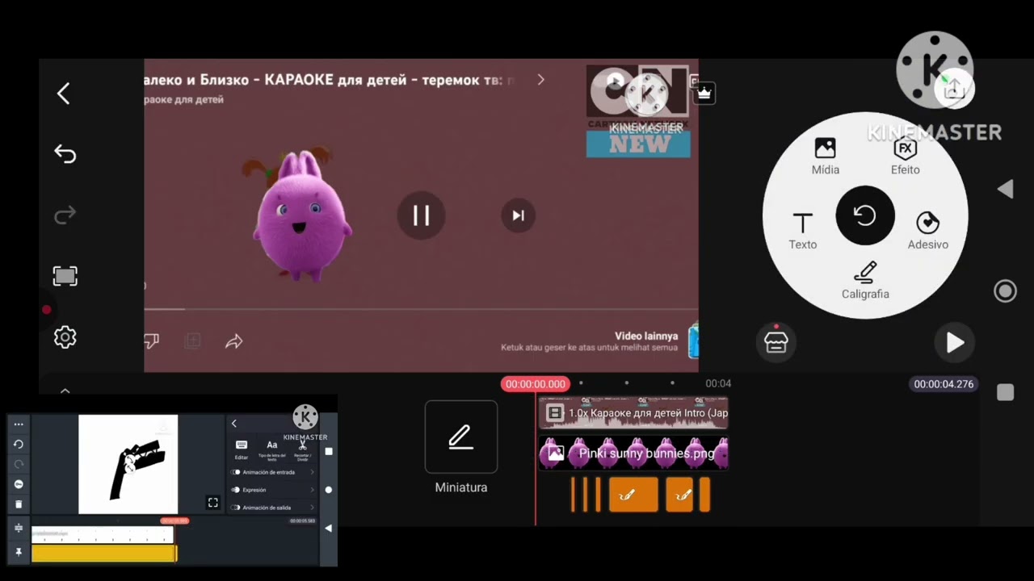1034x581 pixels.
Task: Click the back arrow in left sidebar
Action: tap(64, 94)
